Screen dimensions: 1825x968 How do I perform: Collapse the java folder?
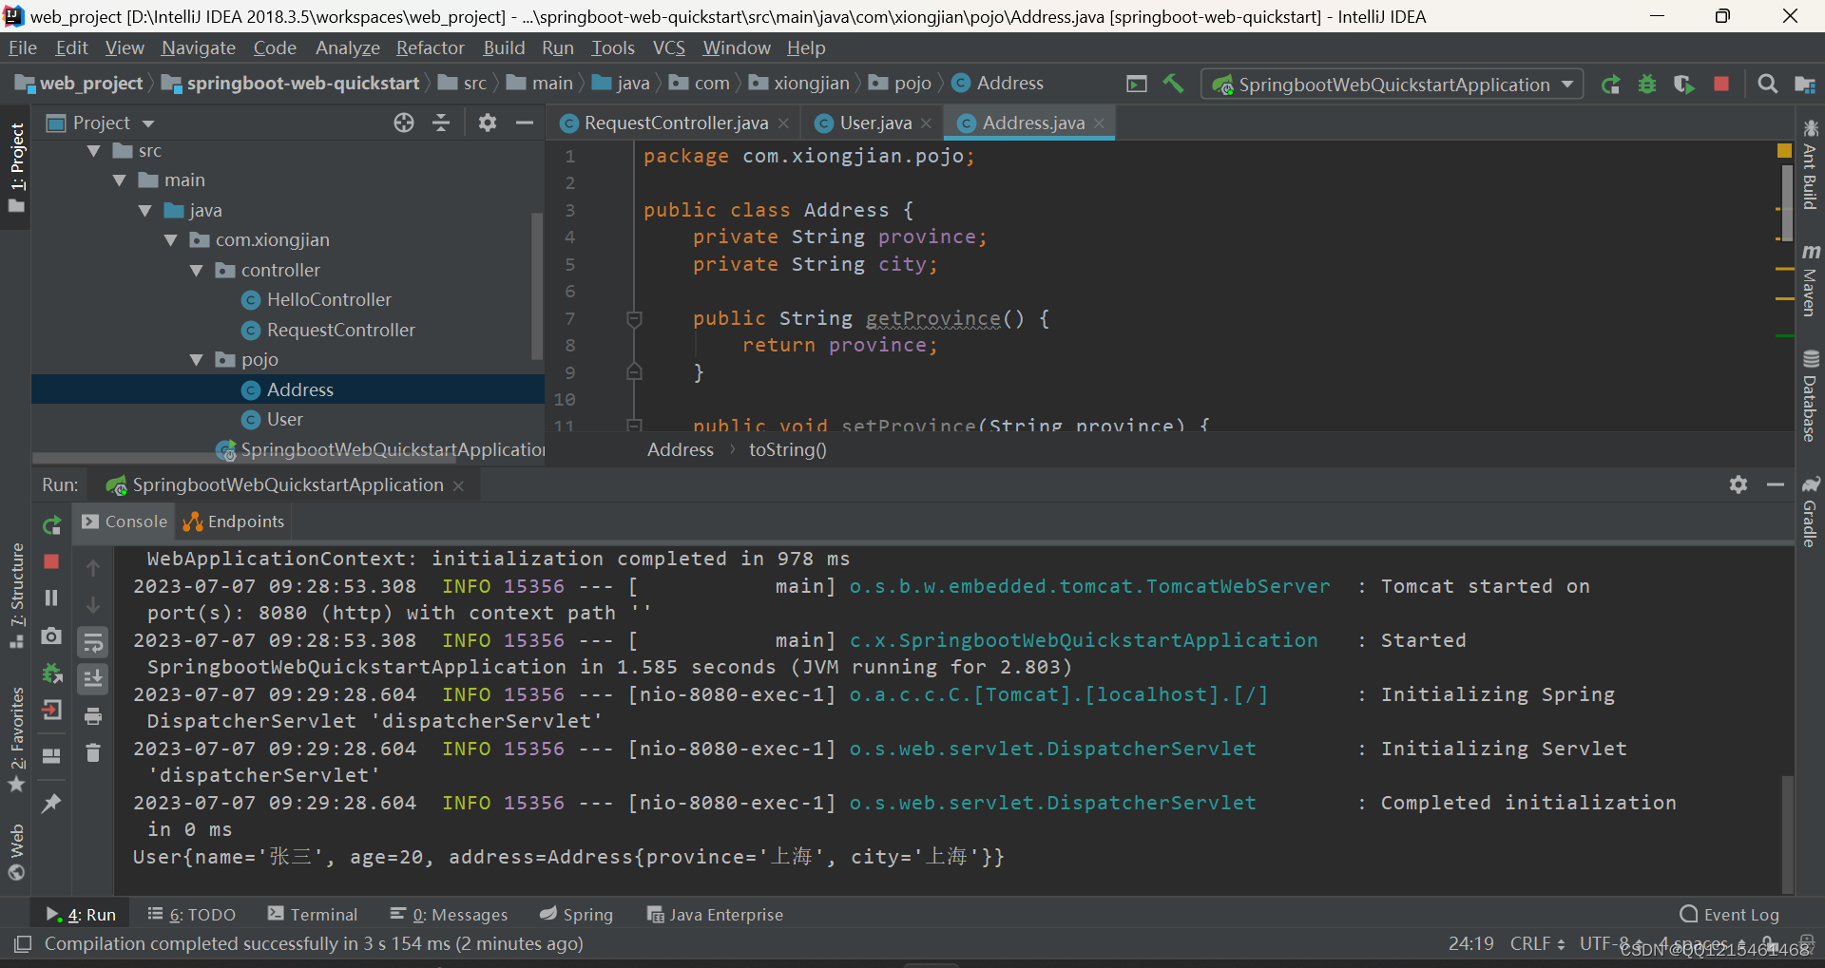(145, 211)
